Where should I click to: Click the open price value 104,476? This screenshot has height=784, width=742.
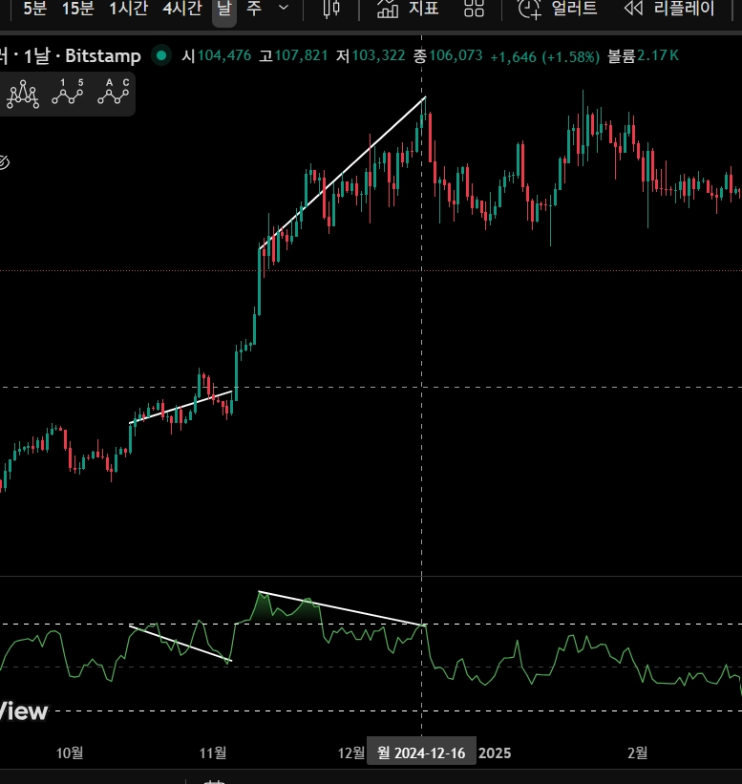click(224, 55)
